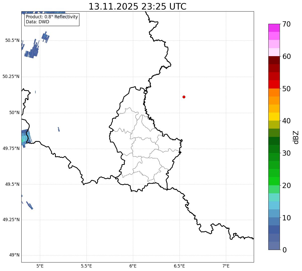
Task: Click the turquoise colorbar segment between 10 and 20
Action: 274,197
